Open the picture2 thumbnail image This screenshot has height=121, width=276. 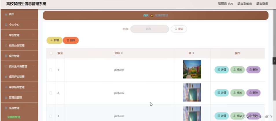click(x=192, y=93)
